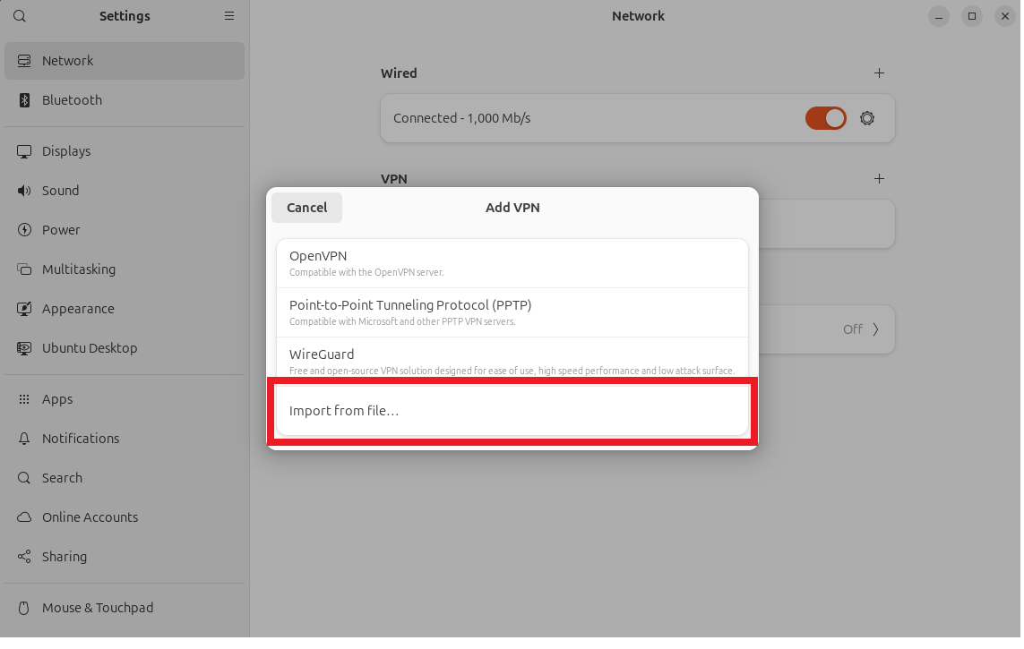This screenshot has width=1024, height=649.
Task: Open Notifications settings
Action: tap(81, 438)
